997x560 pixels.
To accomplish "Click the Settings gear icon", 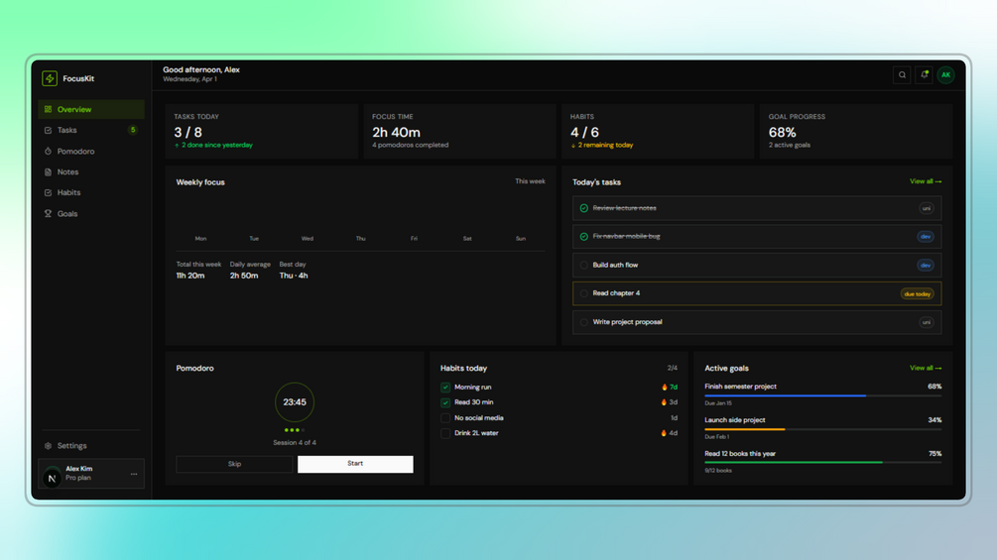I will click(49, 446).
